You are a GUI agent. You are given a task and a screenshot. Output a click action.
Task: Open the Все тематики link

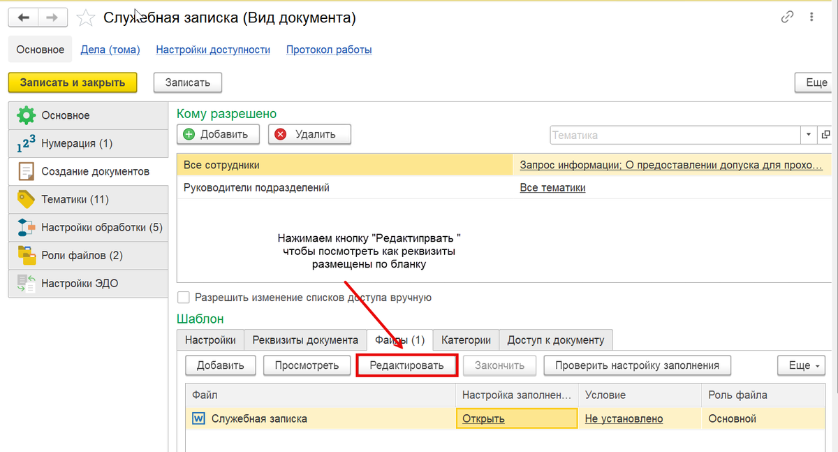pos(552,187)
